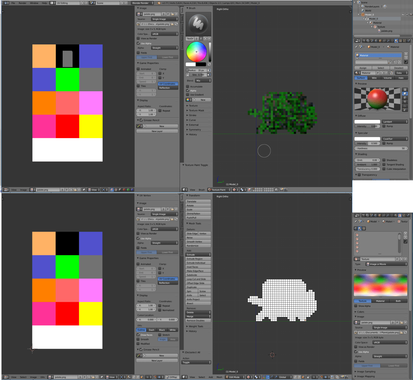Open the Help menu
Screen dimensions: 413x380
44,3
